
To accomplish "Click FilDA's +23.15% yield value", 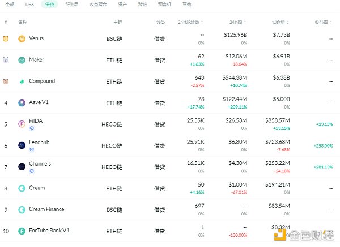I will click(324, 124).
